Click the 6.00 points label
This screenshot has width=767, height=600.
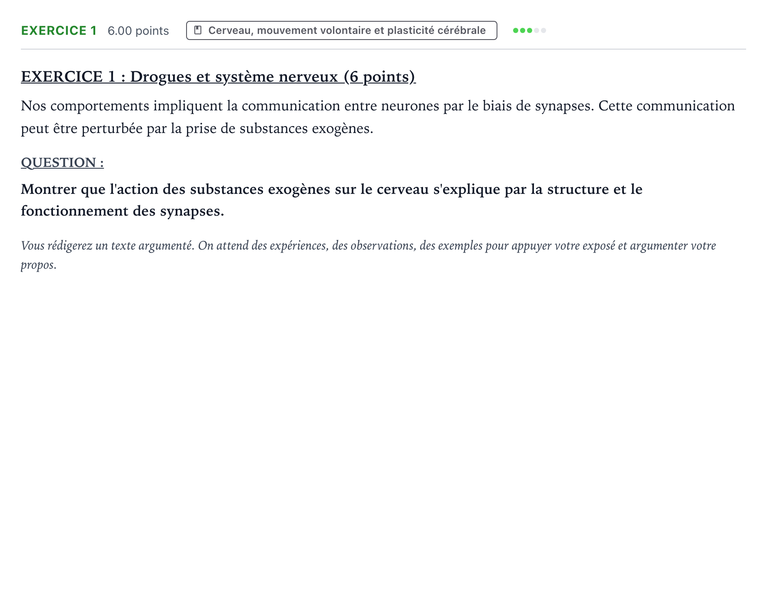(138, 31)
